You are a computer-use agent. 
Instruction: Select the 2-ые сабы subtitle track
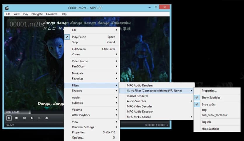pos(217,105)
